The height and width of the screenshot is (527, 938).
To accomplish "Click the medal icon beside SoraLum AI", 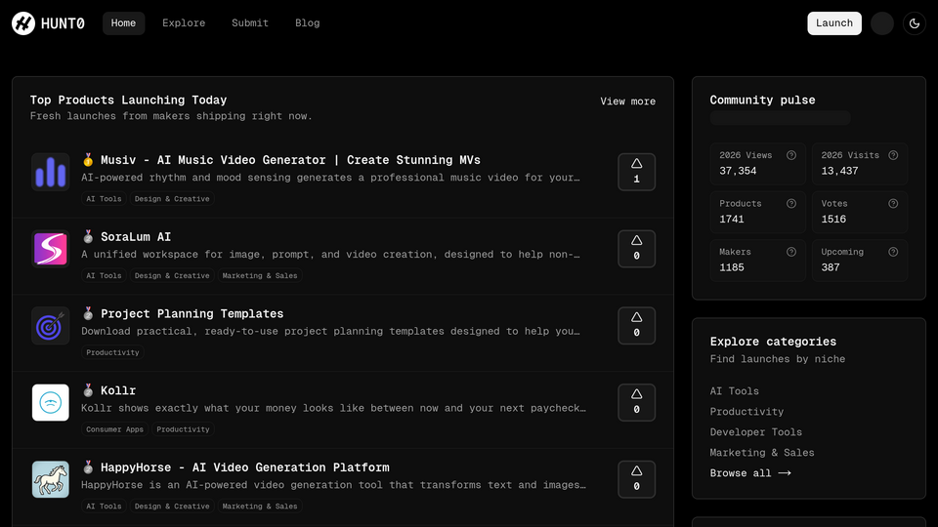I will pos(88,236).
